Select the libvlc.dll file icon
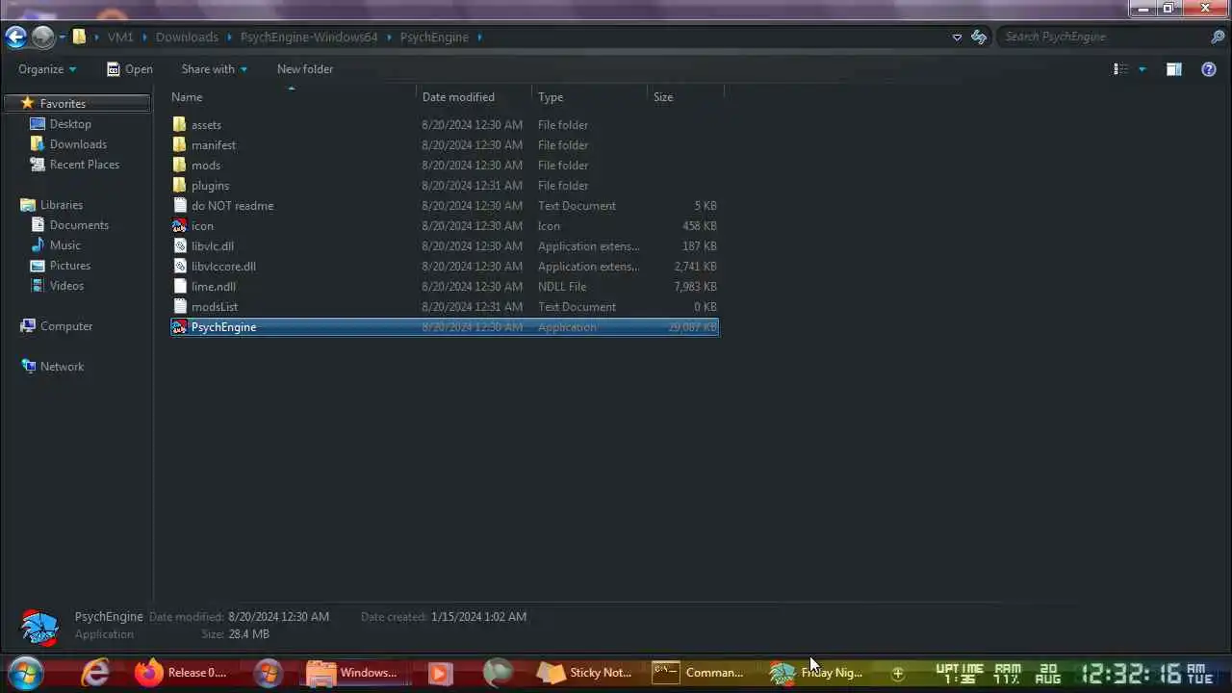1232x693 pixels. 179,246
